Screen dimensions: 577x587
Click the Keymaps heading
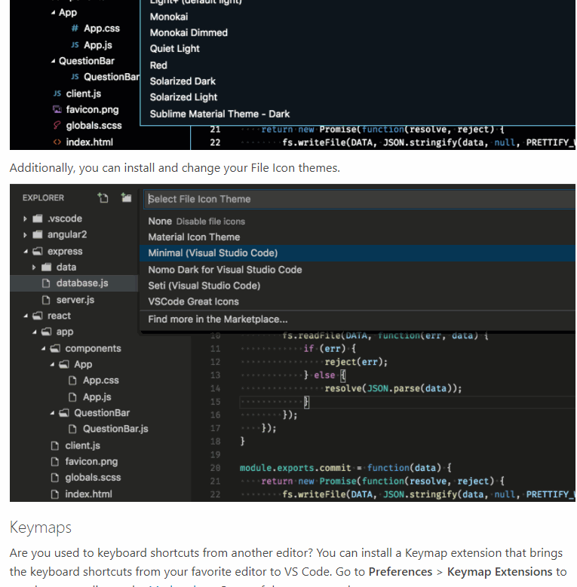(x=41, y=527)
